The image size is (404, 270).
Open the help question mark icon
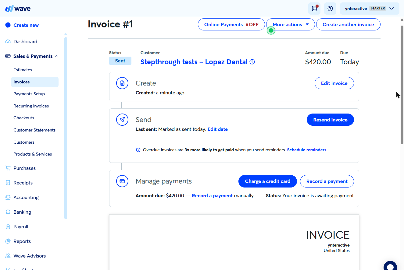click(x=330, y=9)
